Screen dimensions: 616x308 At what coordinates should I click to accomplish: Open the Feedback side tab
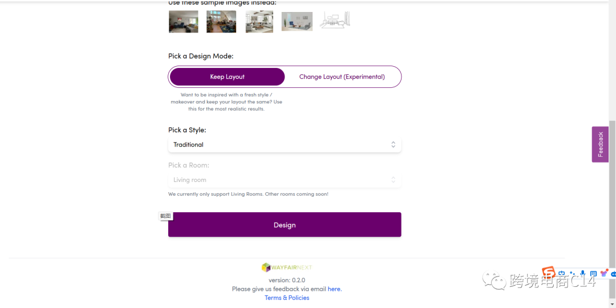(600, 144)
